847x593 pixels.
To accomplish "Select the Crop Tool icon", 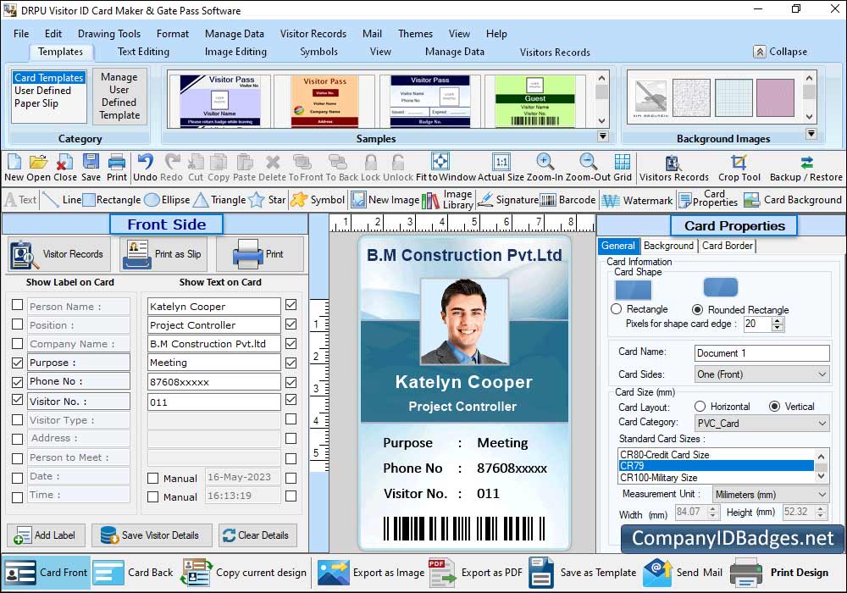I will pos(739,163).
